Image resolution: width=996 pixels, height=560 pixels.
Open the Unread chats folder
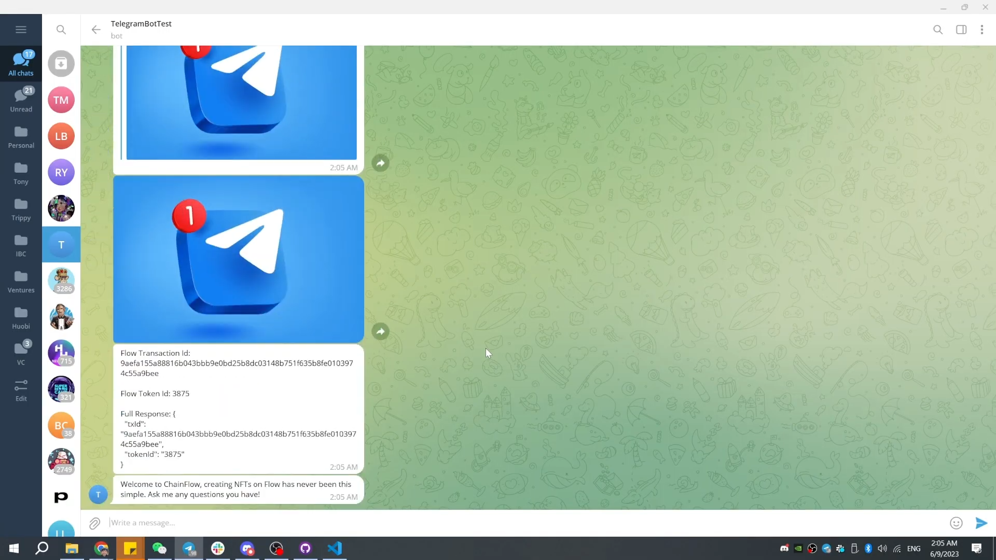[x=21, y=100]
